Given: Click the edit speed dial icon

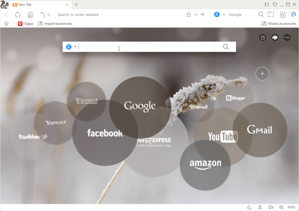Looking at the screenshot, I should pyautogui.click(x=263, y=38).
